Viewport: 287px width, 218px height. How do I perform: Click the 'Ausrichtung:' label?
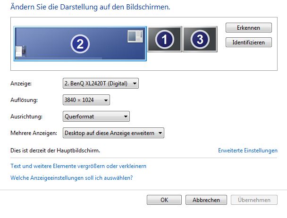pos(26,117)
